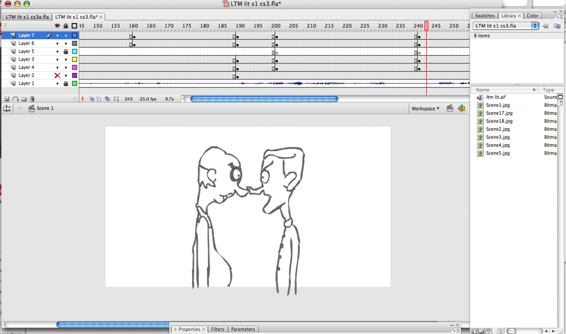566x334 pixels.
Task: Click the Insert Layer icon below layers
Action: (7, 99)
